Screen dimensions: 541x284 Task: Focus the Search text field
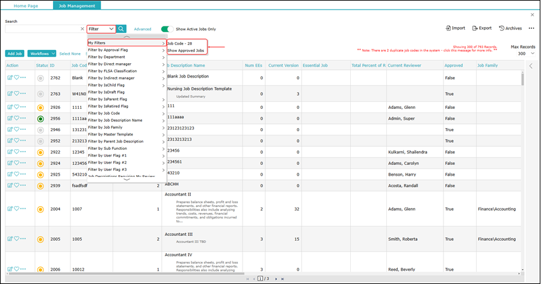tap(42, 29)
